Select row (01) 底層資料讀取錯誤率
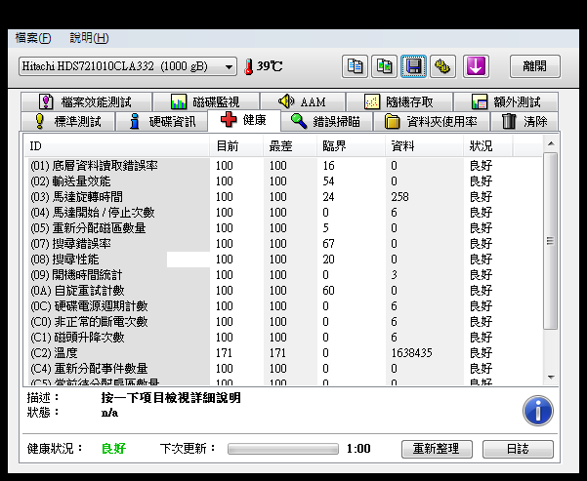 click(283, 165)
